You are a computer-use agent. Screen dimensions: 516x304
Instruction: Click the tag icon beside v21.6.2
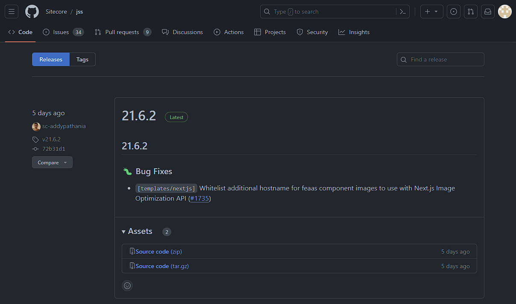35,139
